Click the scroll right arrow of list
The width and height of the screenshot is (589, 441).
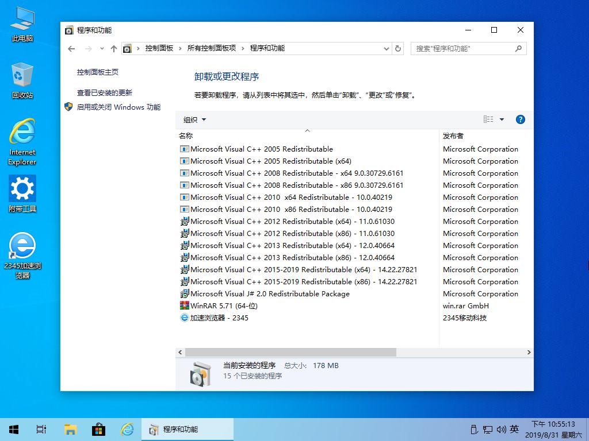[529, 352]
